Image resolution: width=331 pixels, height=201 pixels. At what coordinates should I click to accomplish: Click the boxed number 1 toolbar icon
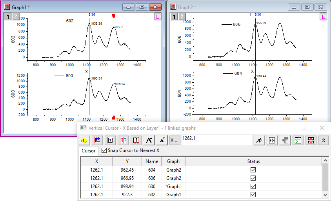(111, 140)
